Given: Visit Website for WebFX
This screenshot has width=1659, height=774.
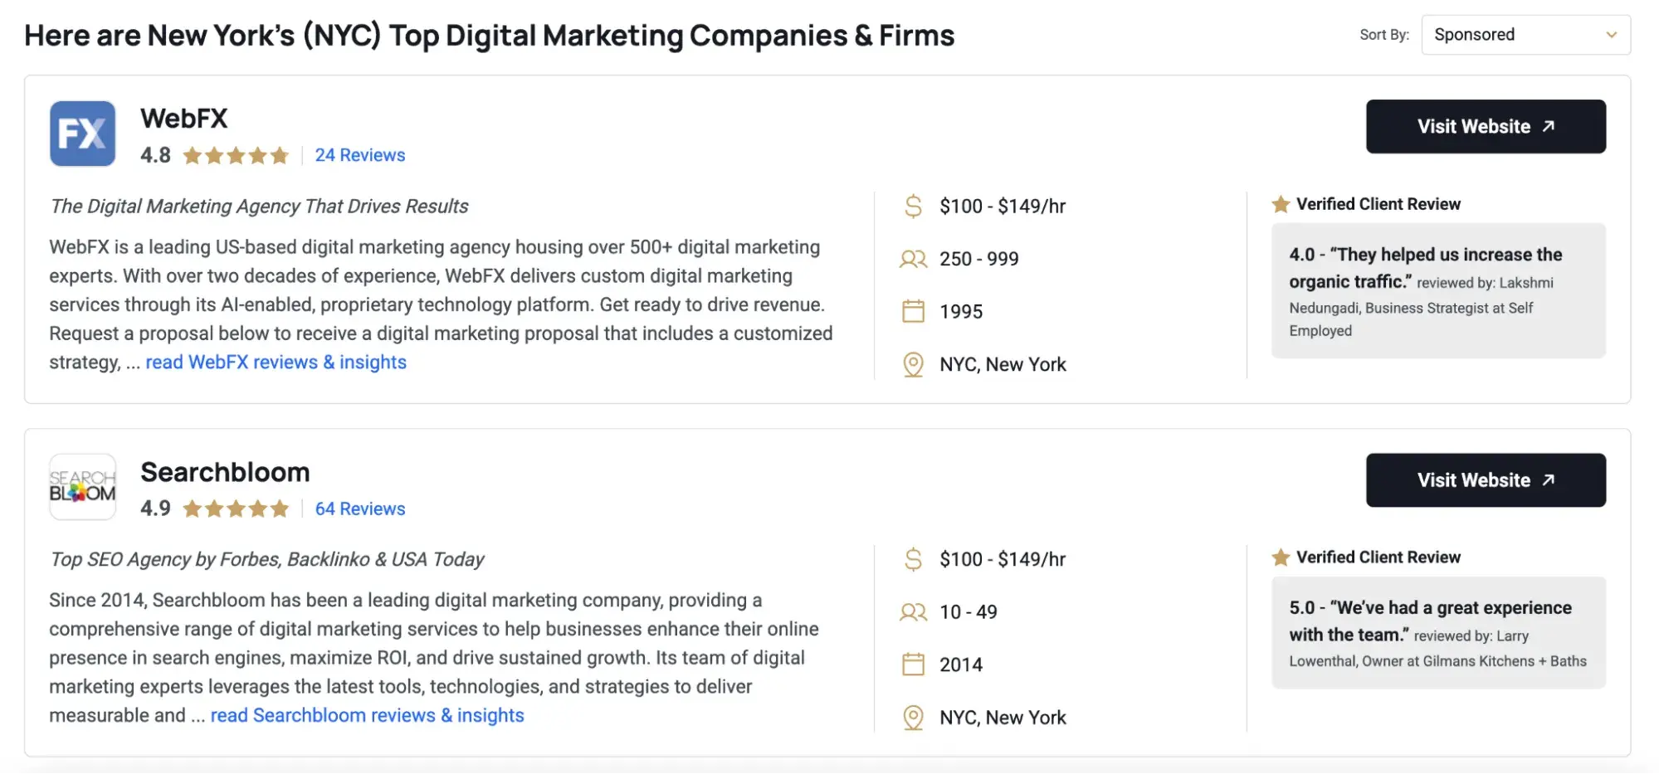Looking at the screenshot, I should (1485, 126).
